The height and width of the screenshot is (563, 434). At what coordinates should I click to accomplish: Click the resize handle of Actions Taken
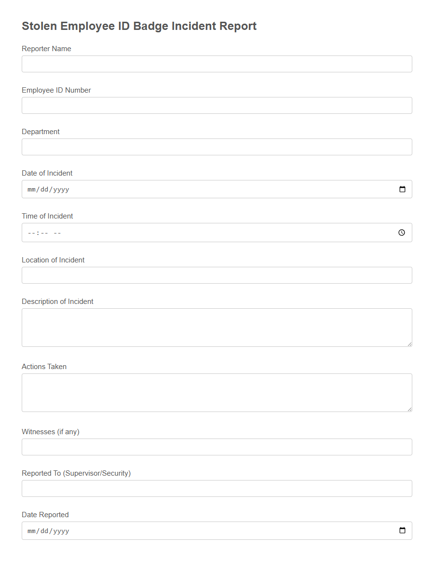[x=410, y=410]
